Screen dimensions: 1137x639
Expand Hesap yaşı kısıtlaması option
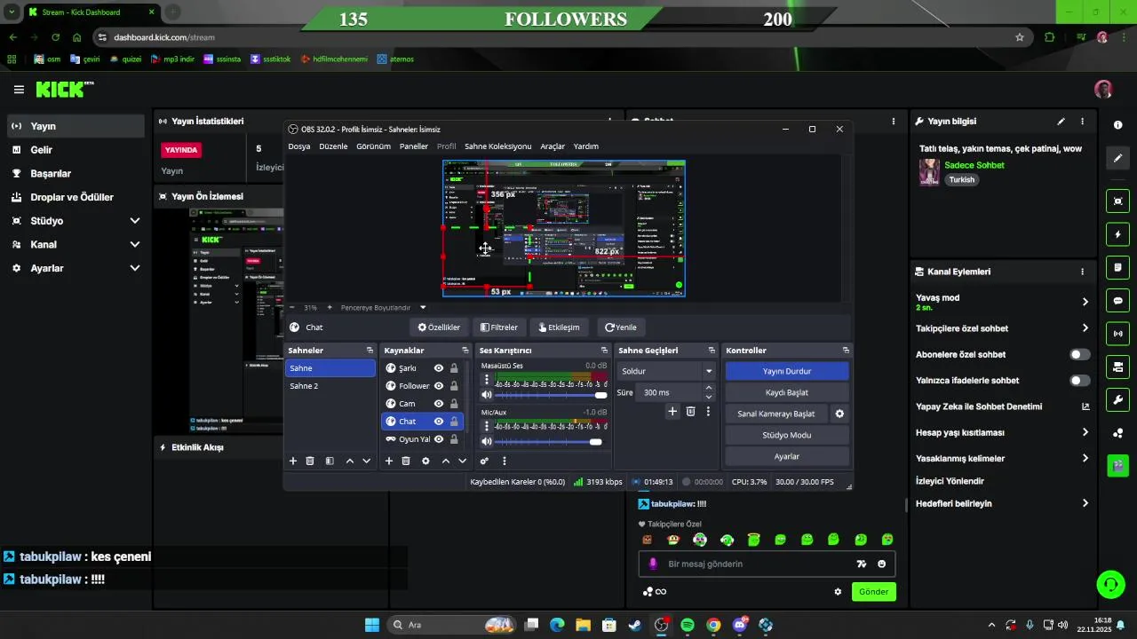1085,432
